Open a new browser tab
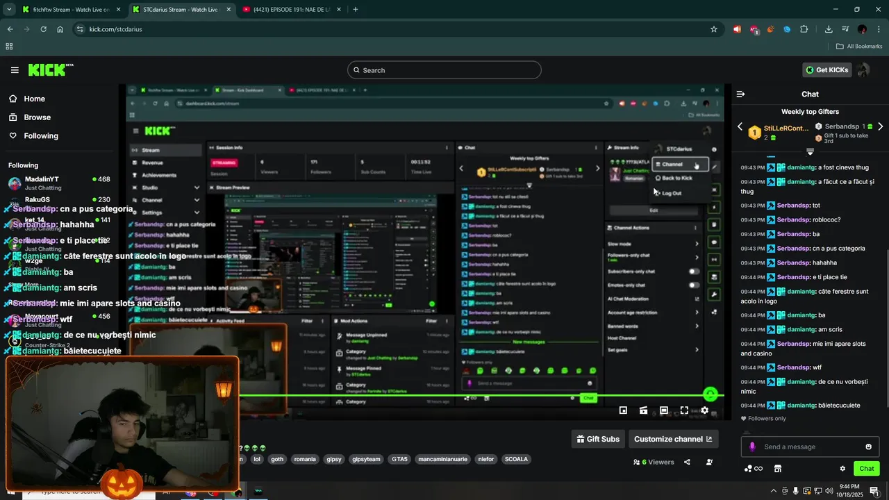This screenshot has width=889, height=500. (356, 10)
